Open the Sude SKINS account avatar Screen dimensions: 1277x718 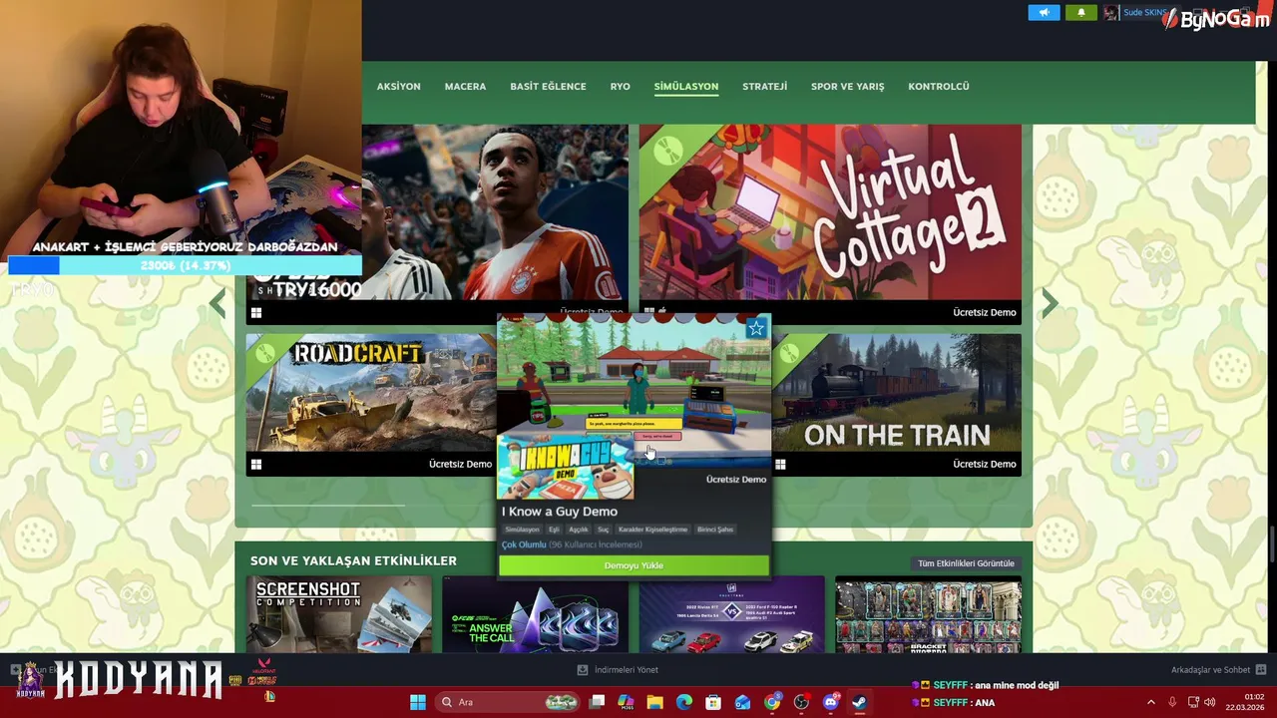(1110, 13)
